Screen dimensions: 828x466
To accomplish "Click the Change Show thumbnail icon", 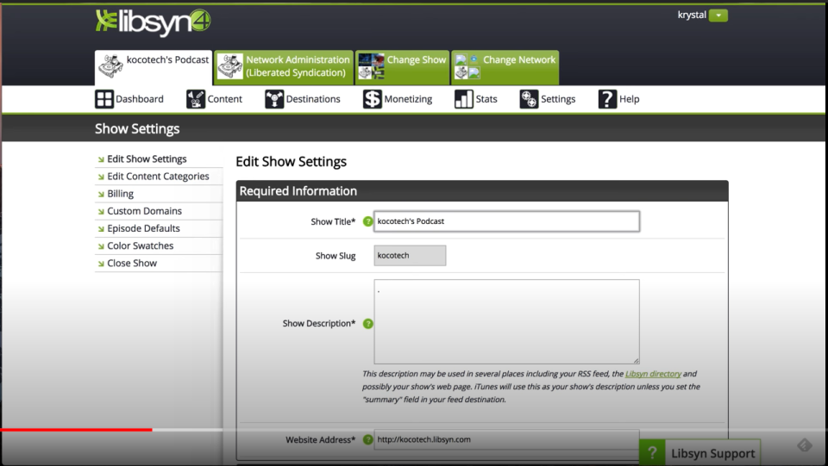I will point(371,66).
